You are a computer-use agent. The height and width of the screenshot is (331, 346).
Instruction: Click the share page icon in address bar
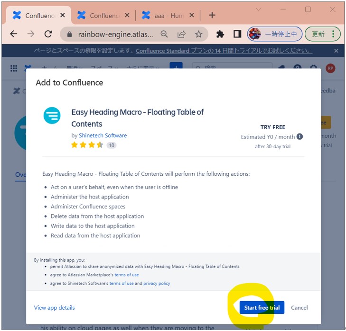pyautogui.click(x=181, y=34)
